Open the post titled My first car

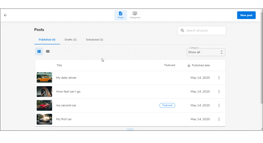pos(64,119)
